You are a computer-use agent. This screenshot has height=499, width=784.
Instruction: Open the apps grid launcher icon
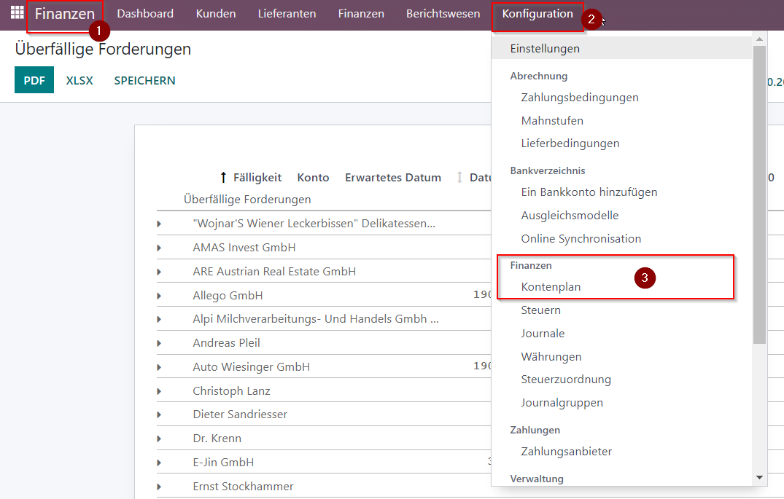(x=17, y=12)
